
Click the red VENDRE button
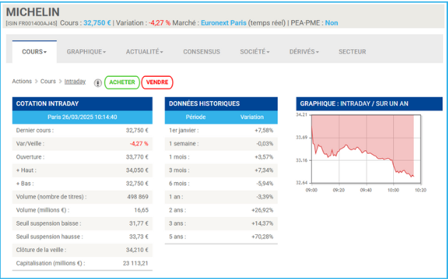(157, 83)
